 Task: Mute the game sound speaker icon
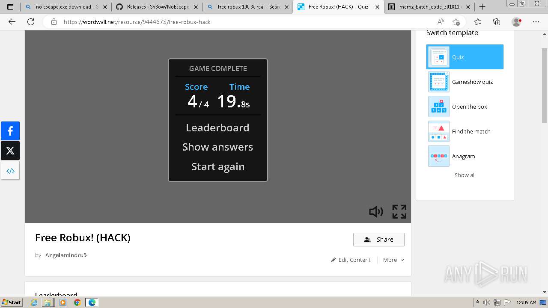tap(376, 211)
